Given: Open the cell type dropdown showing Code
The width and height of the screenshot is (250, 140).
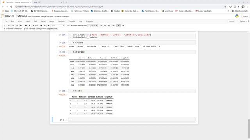Looking at the screenshot, I should 58,26.
